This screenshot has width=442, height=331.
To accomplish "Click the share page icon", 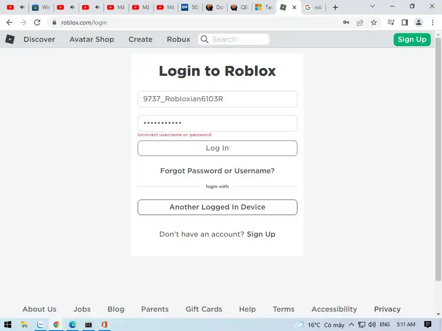I will [x=360, y=22].
